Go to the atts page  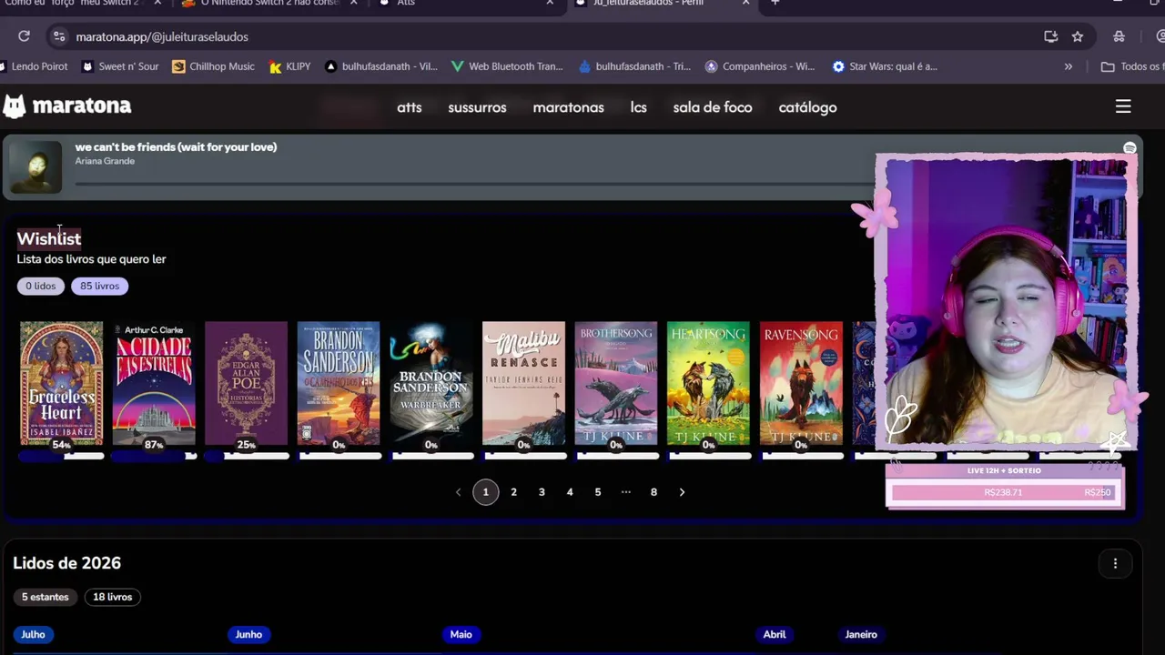(410, 107)
